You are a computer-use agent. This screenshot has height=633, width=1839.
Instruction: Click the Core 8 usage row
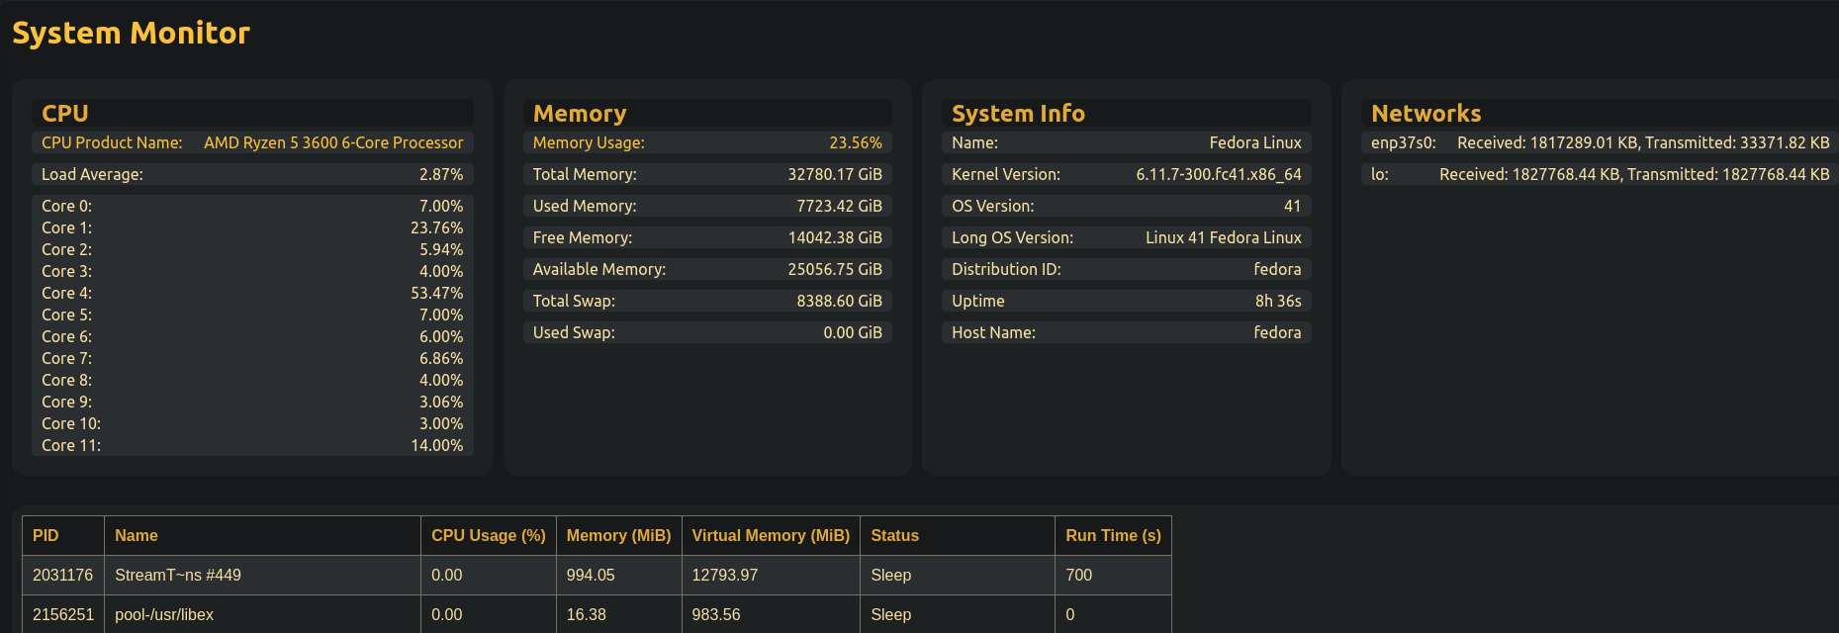click(x=252, y=380)
